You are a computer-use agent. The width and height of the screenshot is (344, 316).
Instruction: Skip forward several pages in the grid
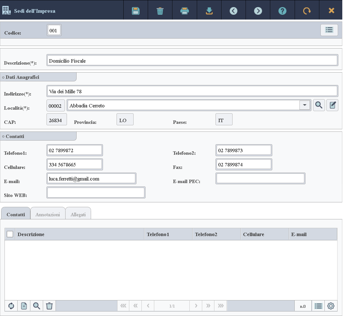pos(208,306)
